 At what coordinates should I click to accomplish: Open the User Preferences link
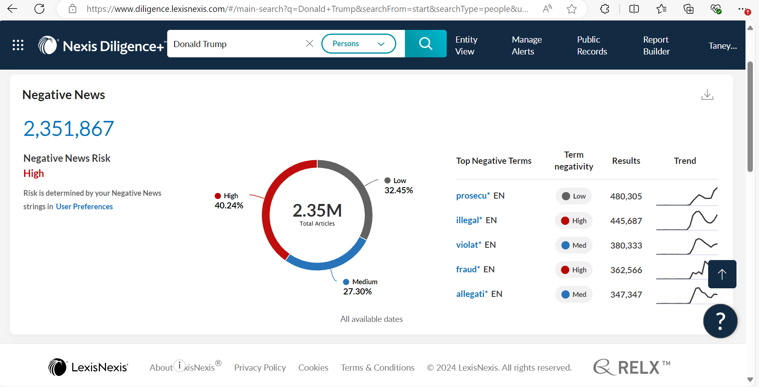click(x=84, y=206)
